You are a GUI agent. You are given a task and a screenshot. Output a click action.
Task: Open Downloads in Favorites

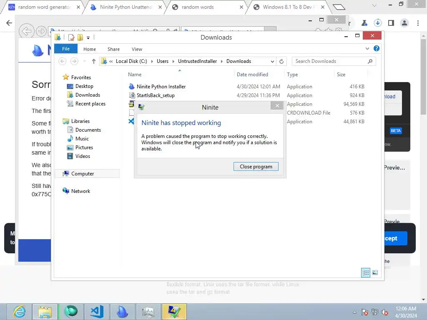coord(88,95)
